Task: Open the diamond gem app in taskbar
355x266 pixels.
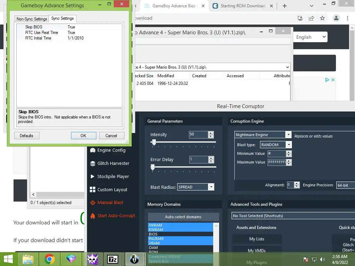Action: [71, 259]
